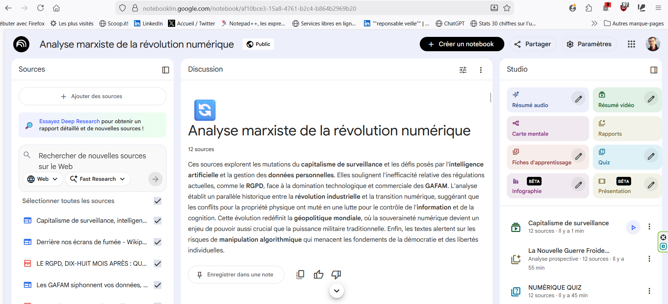Open the Firefox hamburger menu
Screen dimensions: 668x304
click(658, 8)
